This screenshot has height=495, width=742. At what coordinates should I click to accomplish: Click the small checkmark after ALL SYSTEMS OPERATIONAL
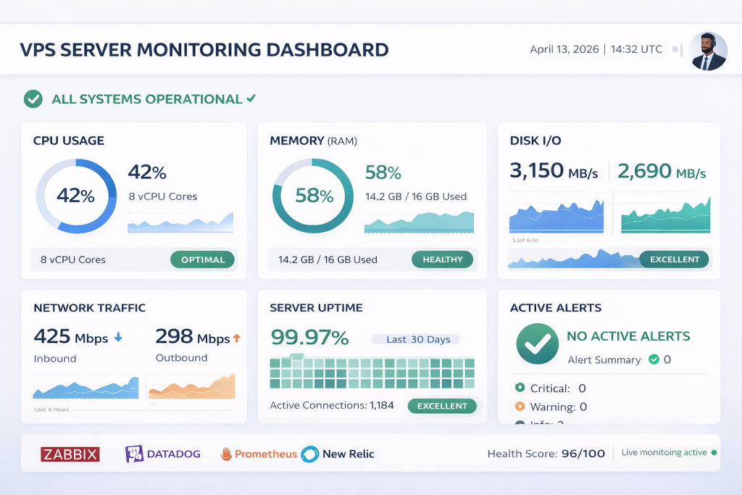point(251,98)
